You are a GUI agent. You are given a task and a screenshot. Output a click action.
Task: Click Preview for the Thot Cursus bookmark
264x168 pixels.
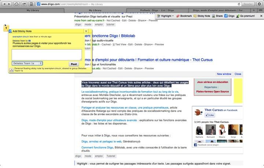(x=149, y=68)
